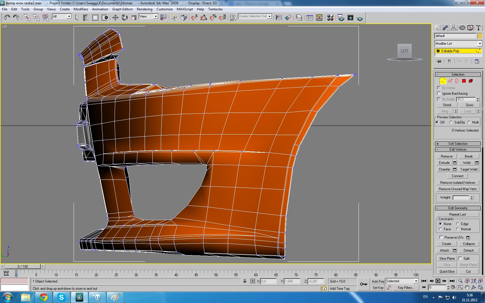The width and height of the screenshot is (485, 303).
Task: Switch to Polygon sub-object selection
Action: [x=464, y=81]
